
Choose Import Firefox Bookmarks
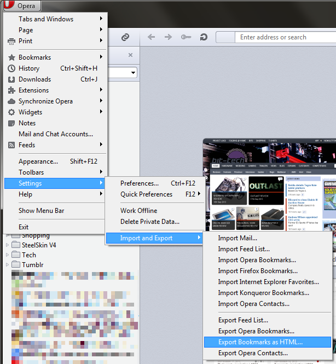(x=258, y=271)
